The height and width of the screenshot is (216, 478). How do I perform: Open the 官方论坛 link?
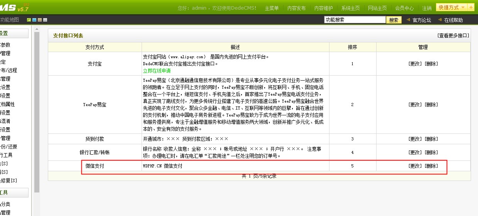pyautogui.click(x=421, y=20)
